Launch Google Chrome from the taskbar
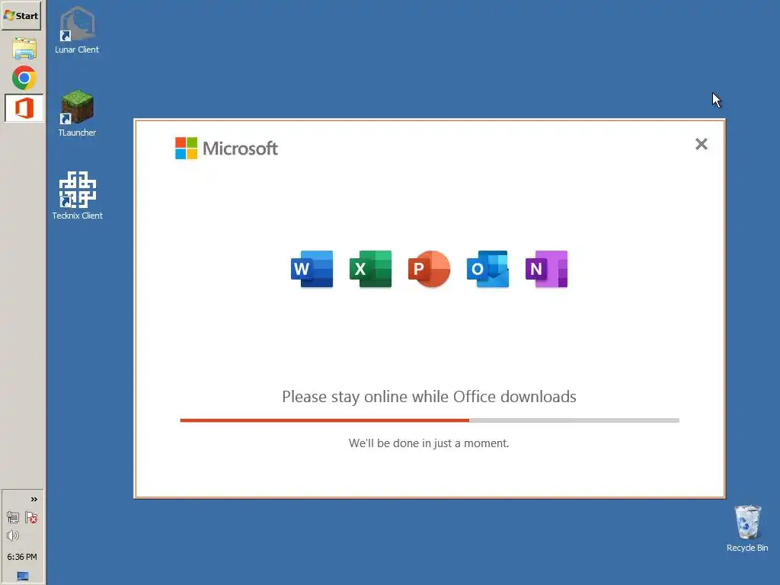The width and height of the screenshot is (780, 585). [x=24, y=78]
